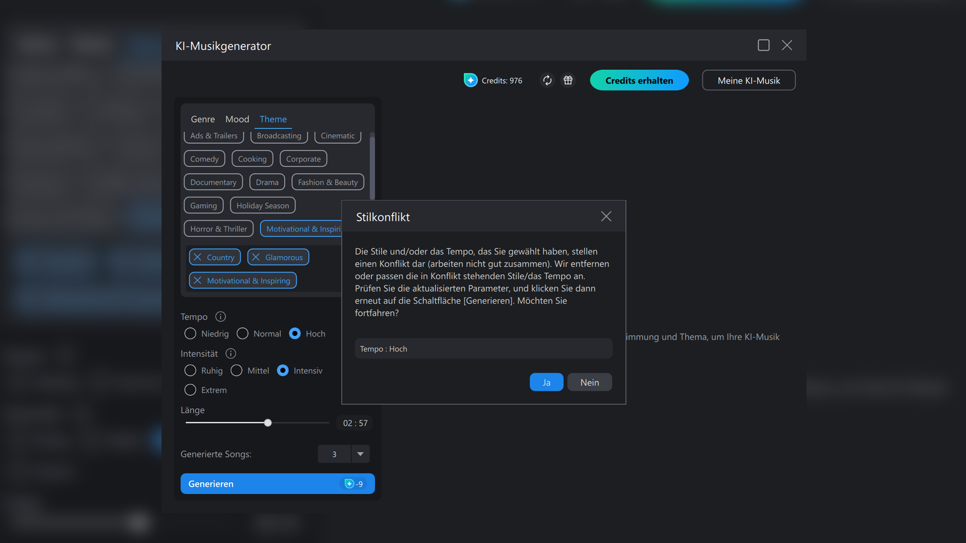Open the Generierte Songs dropdown arrow
The image size is (966, 543).
coord(360,454)
